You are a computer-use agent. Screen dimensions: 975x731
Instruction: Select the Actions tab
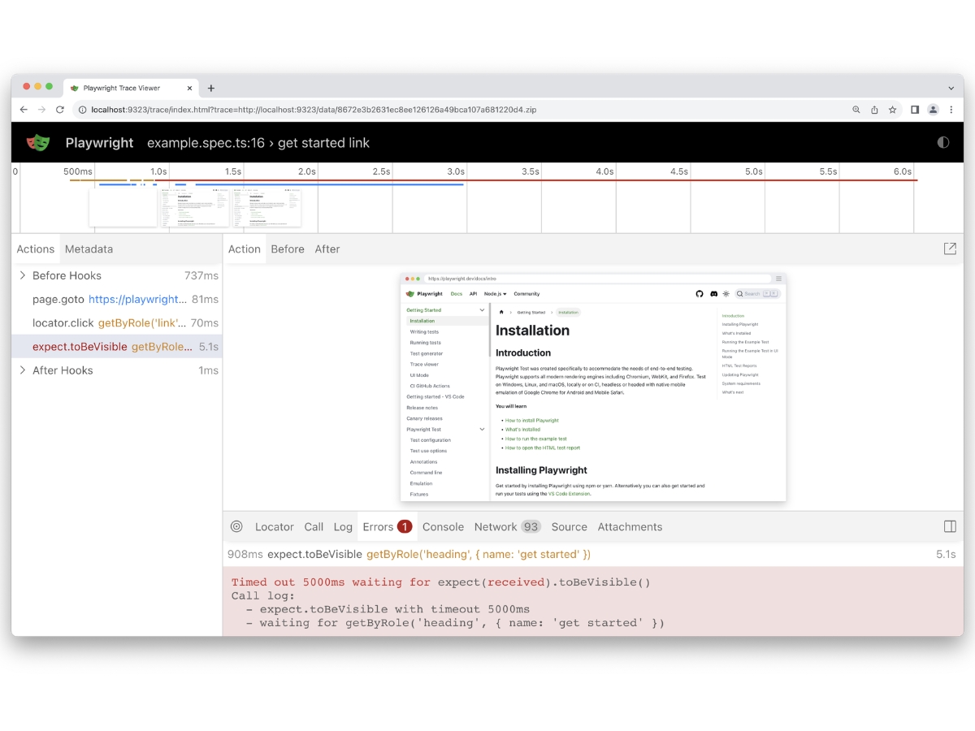[x=36, y=249]
